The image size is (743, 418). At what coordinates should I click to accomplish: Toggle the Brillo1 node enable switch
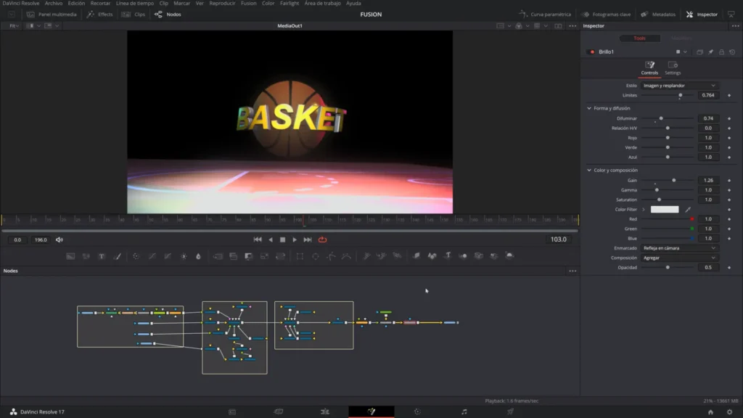click(x=591, y=52)
